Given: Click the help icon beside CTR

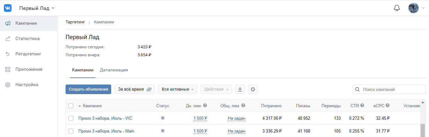Looking at the screenshot, I should pos(362,106).
